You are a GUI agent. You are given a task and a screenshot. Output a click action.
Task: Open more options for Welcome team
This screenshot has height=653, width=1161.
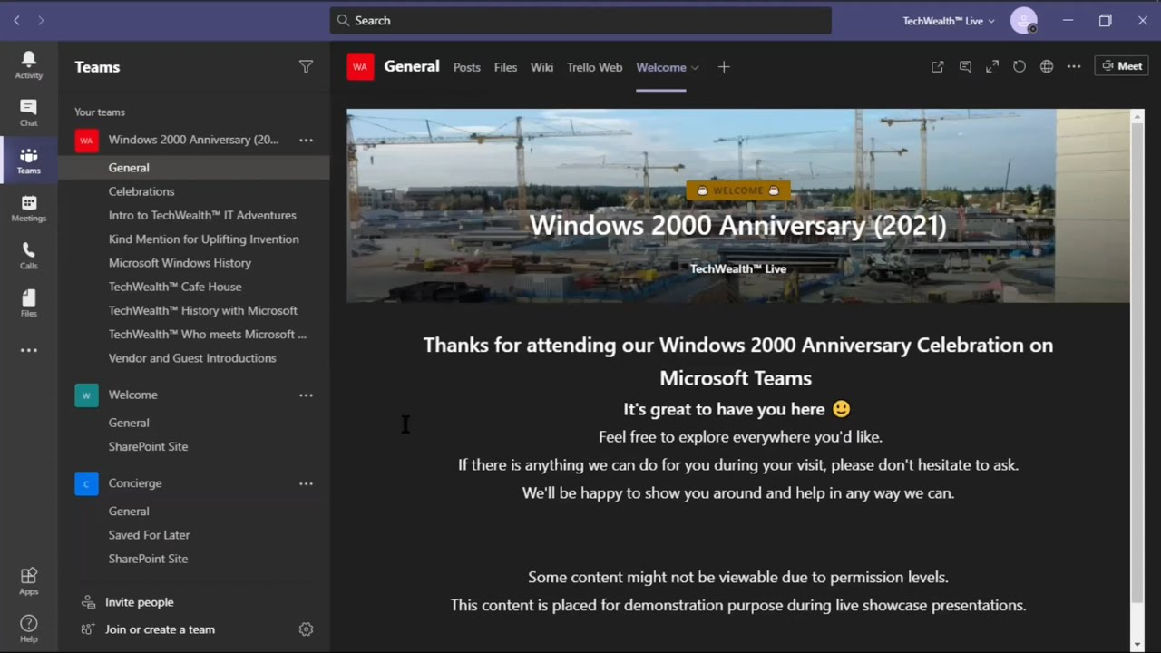(306, 395)
